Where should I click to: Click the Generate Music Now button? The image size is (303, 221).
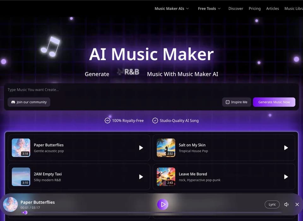(x=274, y=102)
